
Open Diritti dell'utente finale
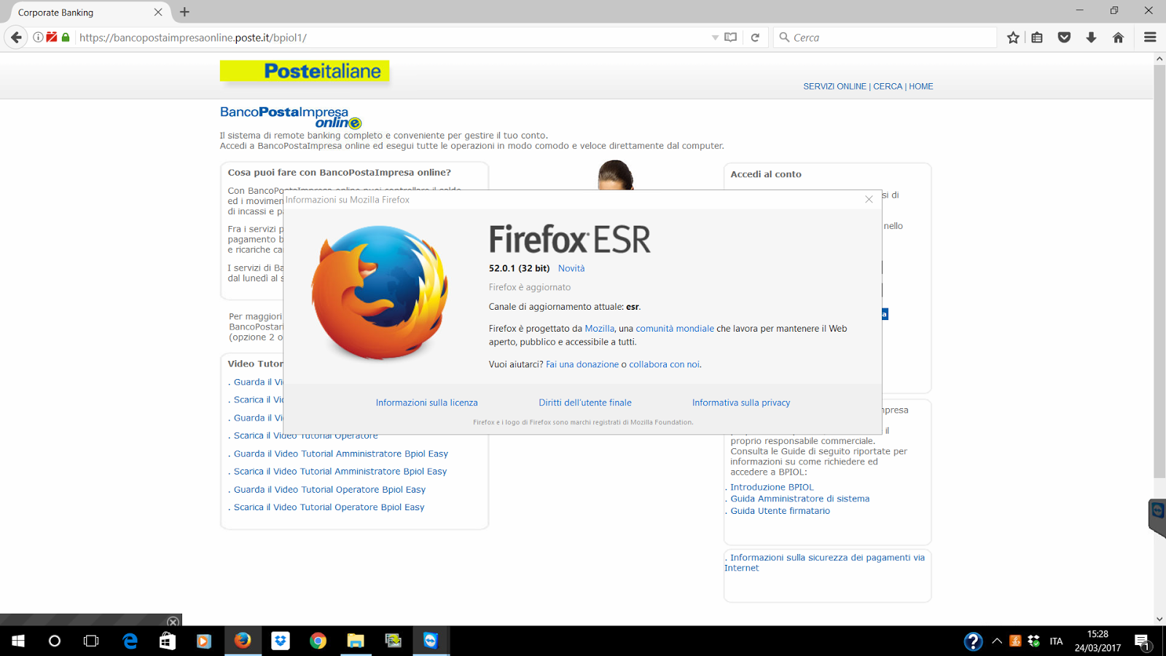585,402
